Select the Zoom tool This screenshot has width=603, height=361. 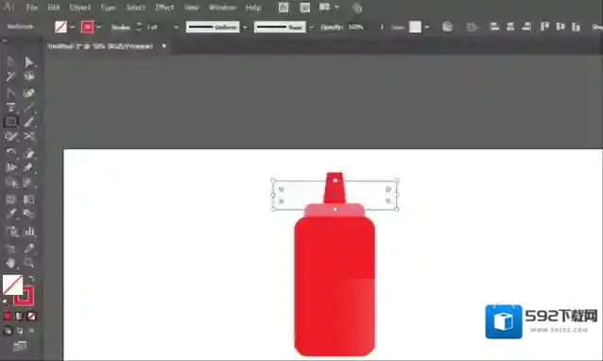click(x=29, y=263)
